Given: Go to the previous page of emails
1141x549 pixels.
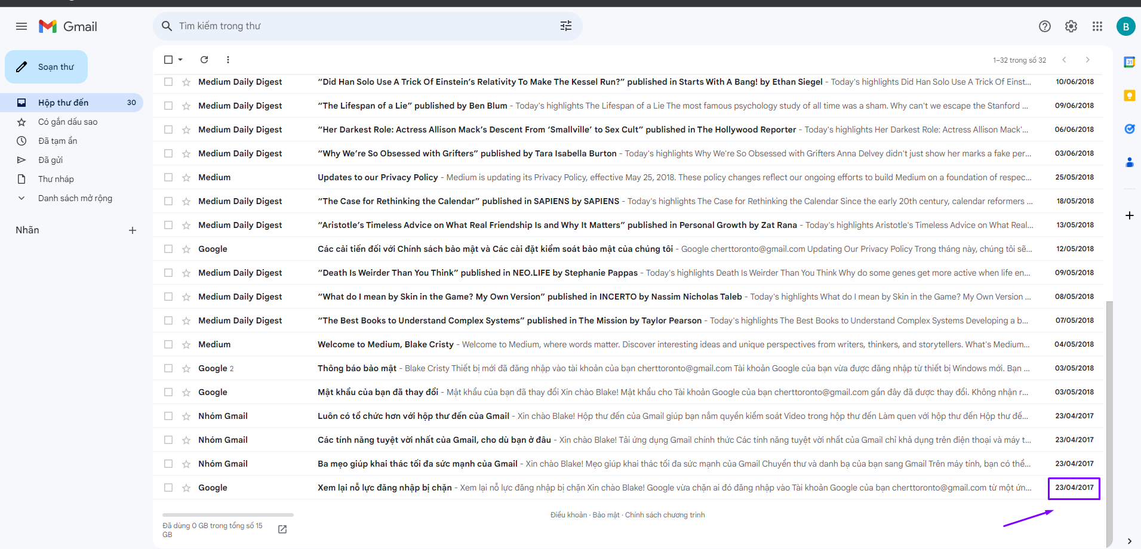Looking at the screenshot, I should point(1064,60).
